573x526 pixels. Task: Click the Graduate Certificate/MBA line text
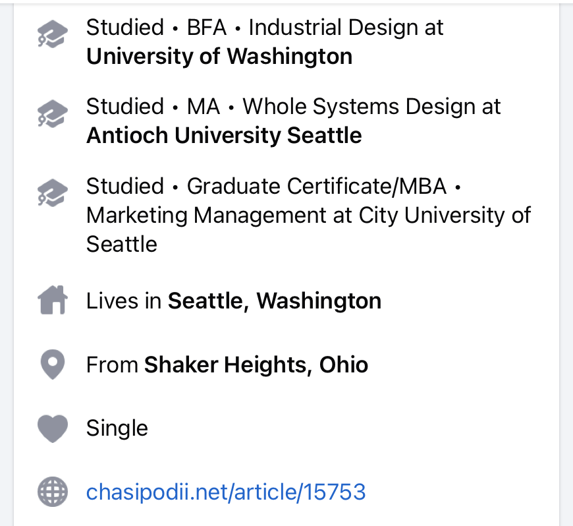click(x=316, y=186)
